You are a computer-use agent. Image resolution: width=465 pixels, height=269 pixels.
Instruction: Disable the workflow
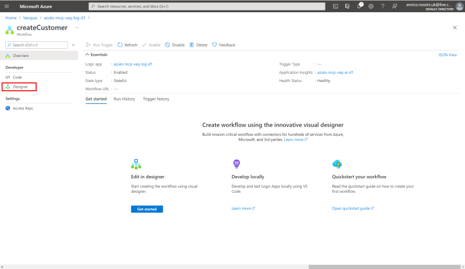tap(175, 45)
